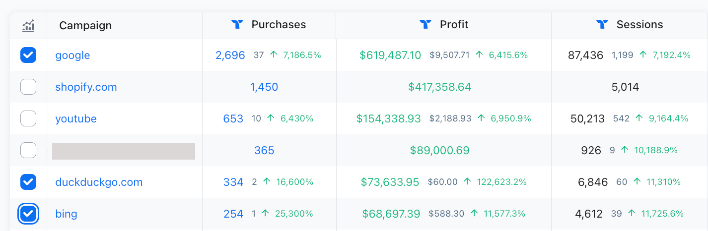Click the 6,846 sessions value
This screenshot has width=708, height=231.
593,182
